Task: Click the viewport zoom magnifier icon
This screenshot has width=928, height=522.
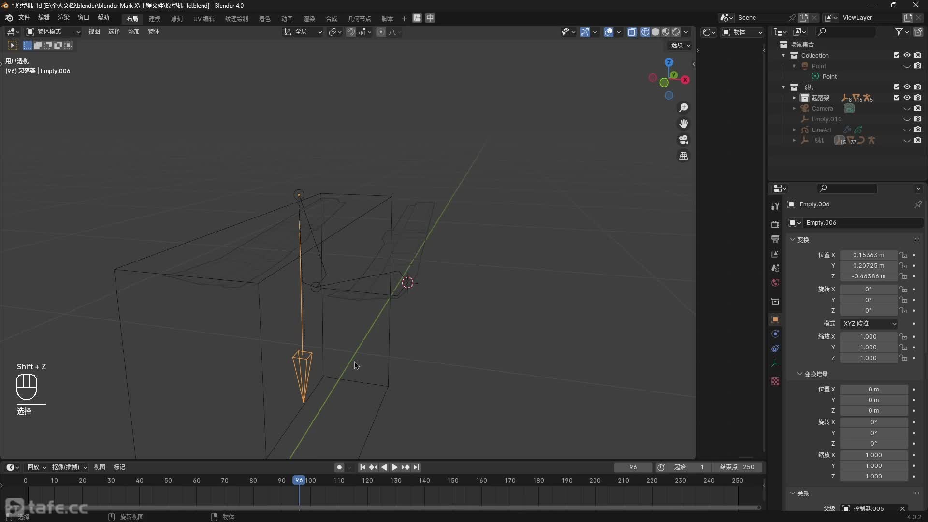Action: pos(683,108)
